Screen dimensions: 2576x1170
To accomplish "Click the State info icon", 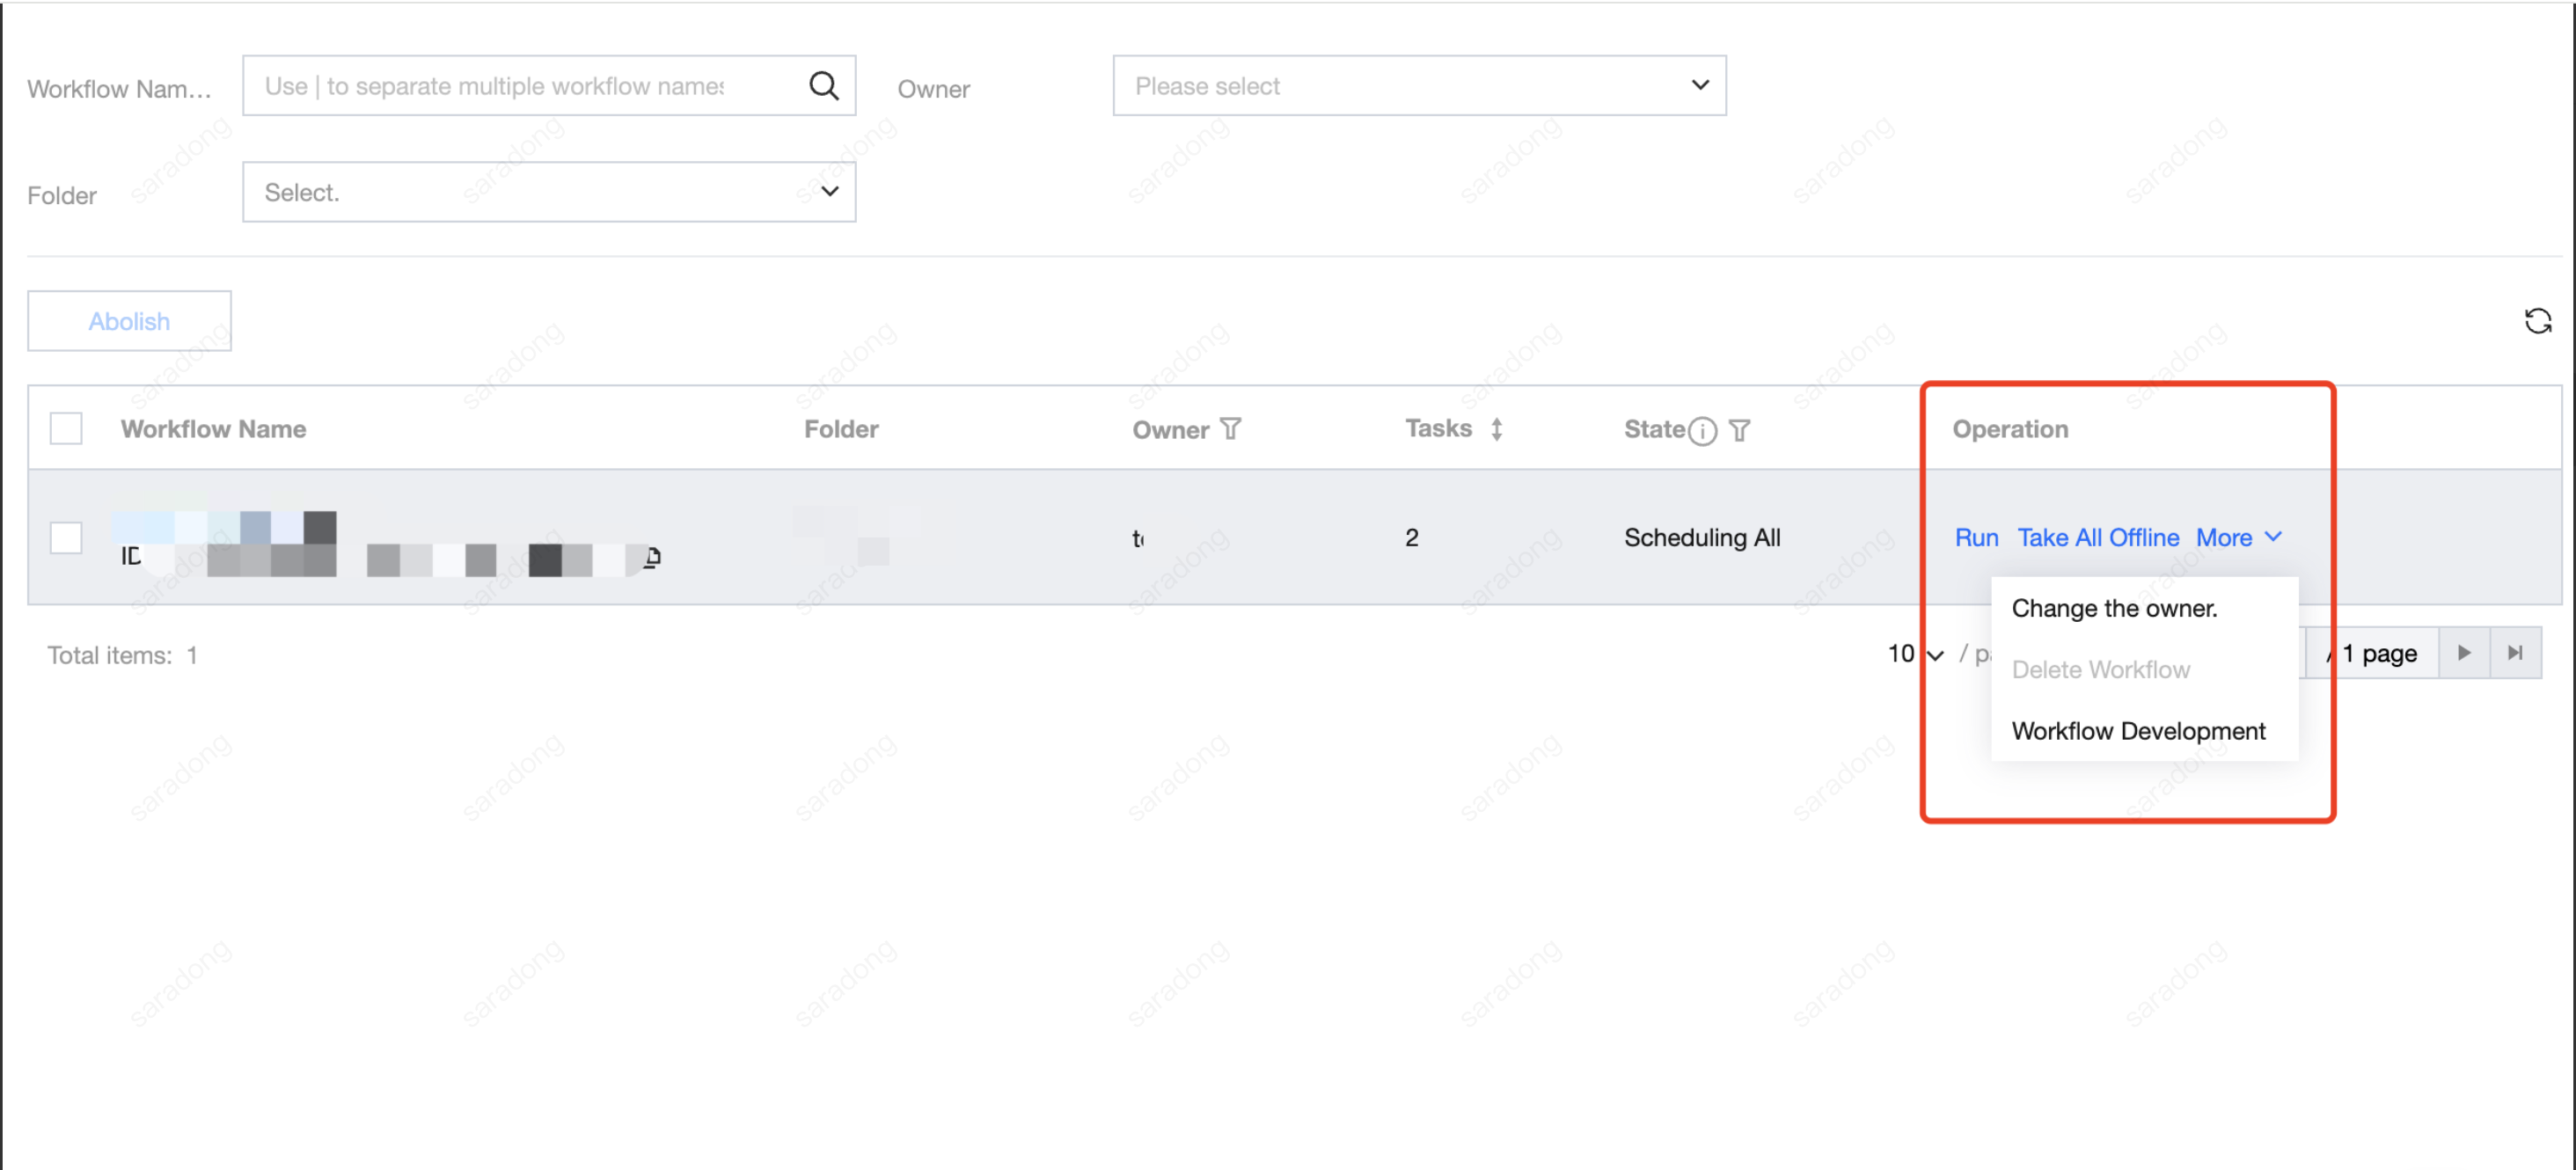I will click(x=1702, y=431).
